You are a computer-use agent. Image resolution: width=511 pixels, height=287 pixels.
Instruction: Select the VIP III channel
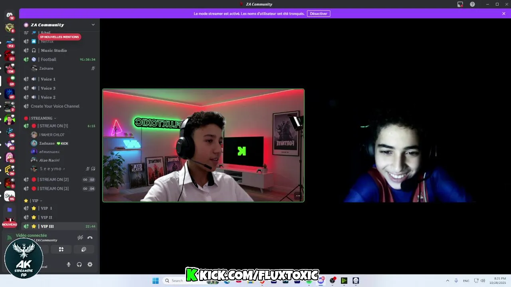[60, 226]
